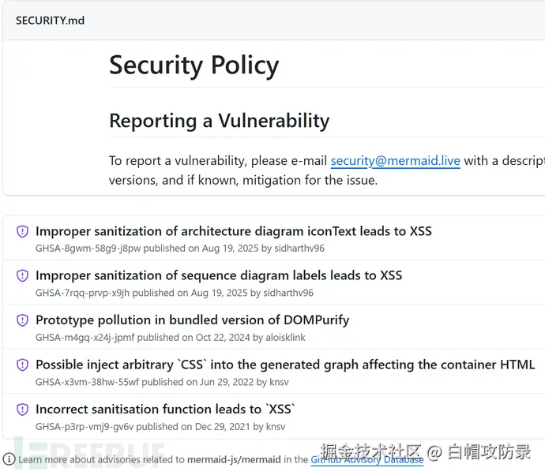The height and width of the screenshot is (475, 545).
Task: View Prototype pollution in DOMPurify advisory
Action: click(192, 320)
